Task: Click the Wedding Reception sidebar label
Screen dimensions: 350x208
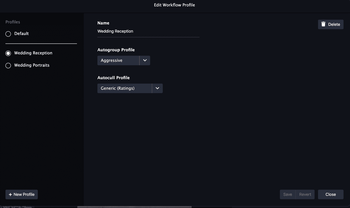Action: (x=33, y=53)
